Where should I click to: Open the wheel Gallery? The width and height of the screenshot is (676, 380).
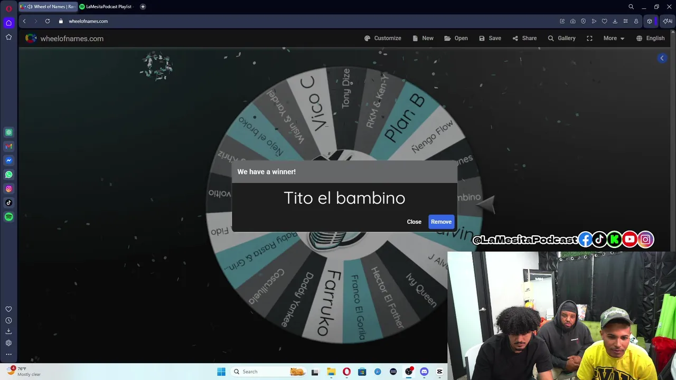[561, 38]
